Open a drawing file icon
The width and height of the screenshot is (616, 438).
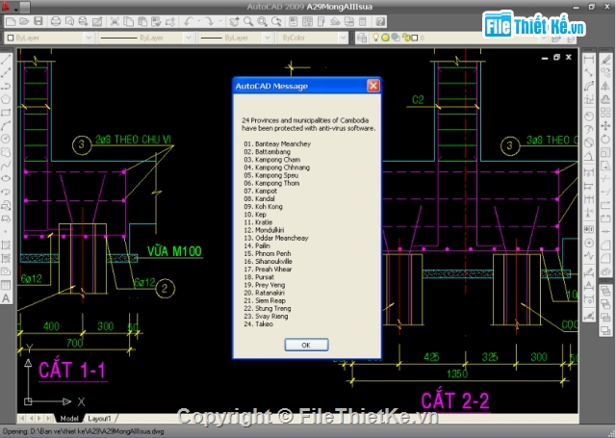pyautogui.click(x=24, y=21)
